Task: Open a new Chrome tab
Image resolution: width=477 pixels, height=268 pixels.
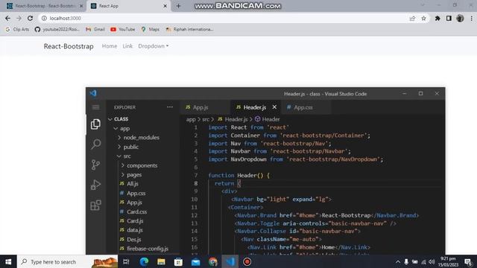Action: [x=178, y=6]
